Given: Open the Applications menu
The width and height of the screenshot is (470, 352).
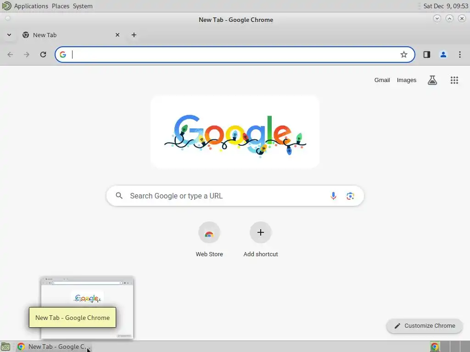Looking at the screenshot, I should point(31,6).
